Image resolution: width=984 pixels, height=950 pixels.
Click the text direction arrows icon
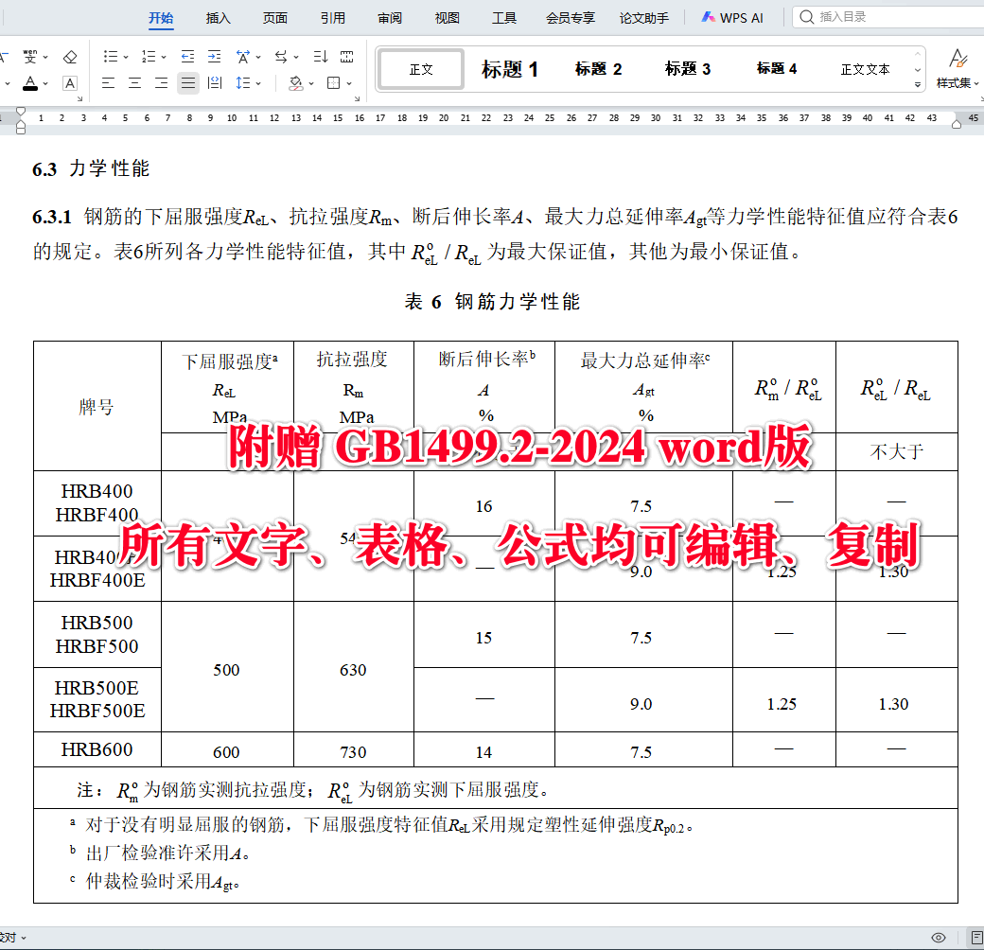(280, 57)
